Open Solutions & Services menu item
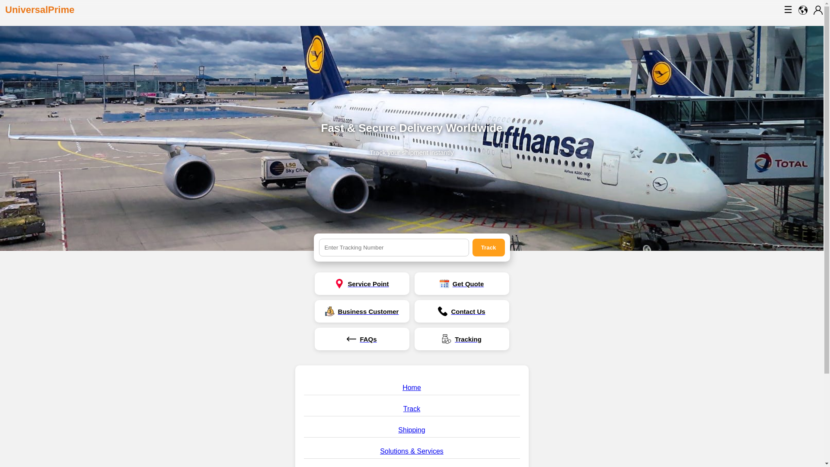This screenshot has height=467, width=830. pyautogui.click(x=412, y=451)
